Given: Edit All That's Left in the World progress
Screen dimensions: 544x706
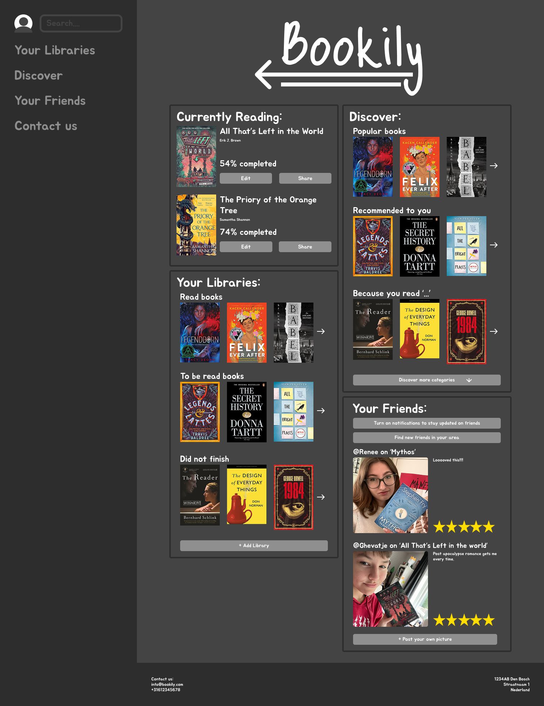Looking at the screenshot, I should point(246,178).
